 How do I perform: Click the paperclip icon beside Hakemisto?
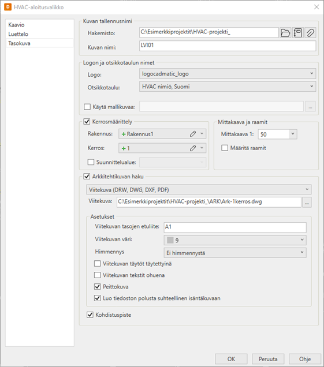click(310, 33)
